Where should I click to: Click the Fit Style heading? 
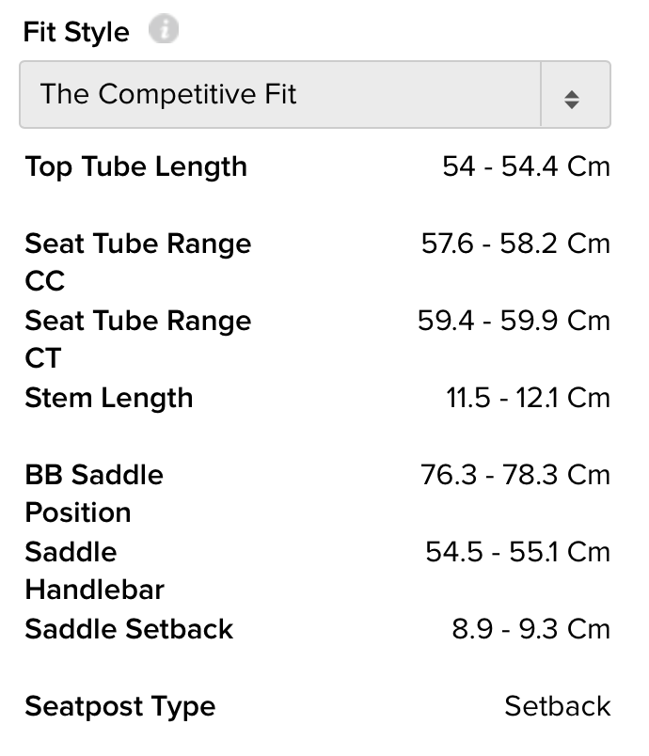point(76,32)
